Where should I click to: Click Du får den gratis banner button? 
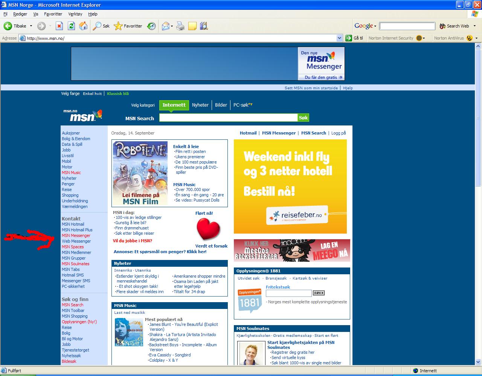tap(324, 77)
